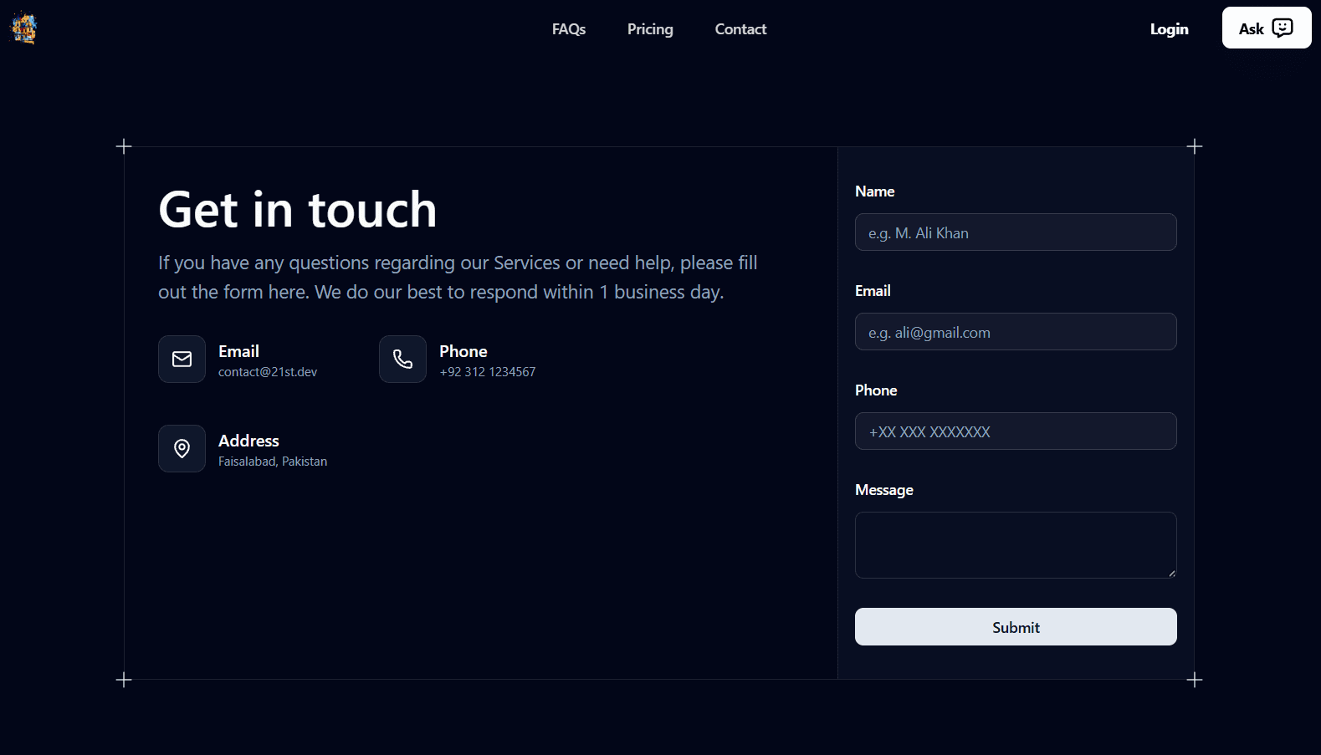Select Contact in the top navigation
The image size is (1321, 755).
click(x=740, y=29)
